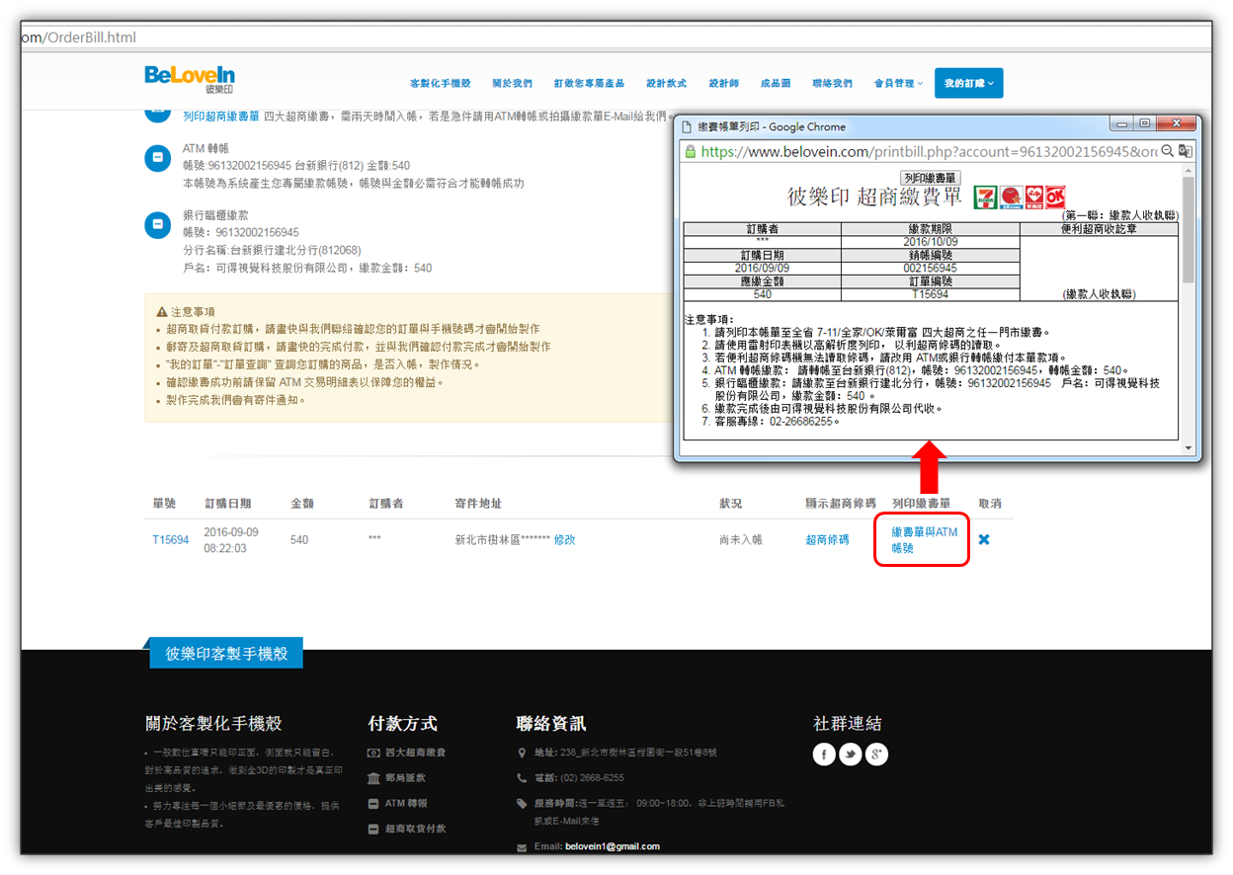Click the OK mart logo in popup
This screenshot has height=875, width=1233.
(1055, 197)
